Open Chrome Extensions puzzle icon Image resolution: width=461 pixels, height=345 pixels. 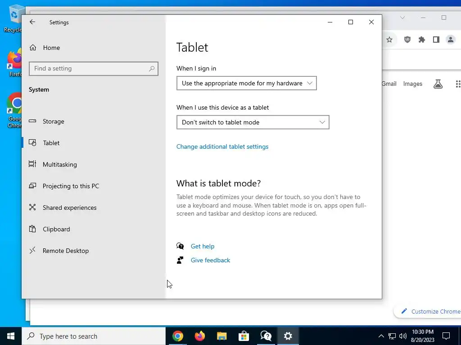(421, 40)
